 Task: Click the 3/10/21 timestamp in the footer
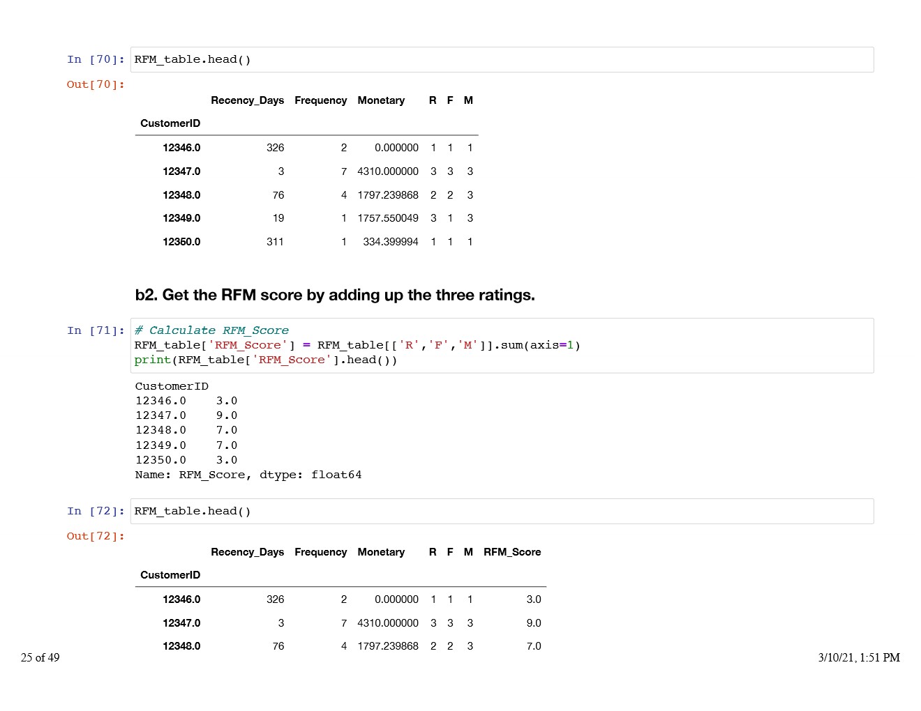858,657
